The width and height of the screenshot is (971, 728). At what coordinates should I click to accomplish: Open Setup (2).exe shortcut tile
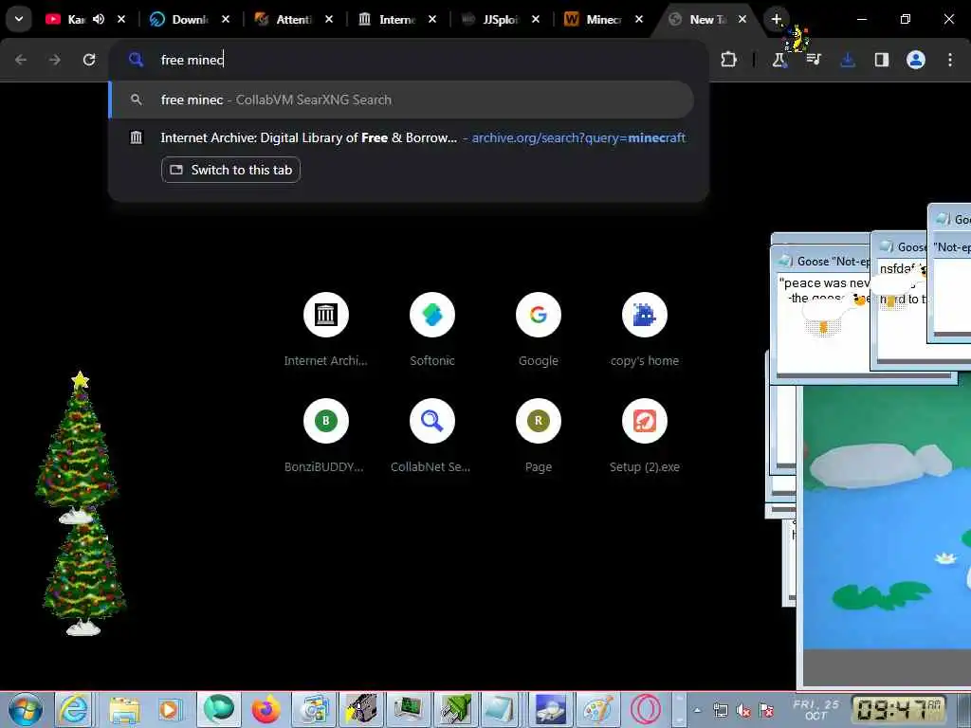[645, 436]
